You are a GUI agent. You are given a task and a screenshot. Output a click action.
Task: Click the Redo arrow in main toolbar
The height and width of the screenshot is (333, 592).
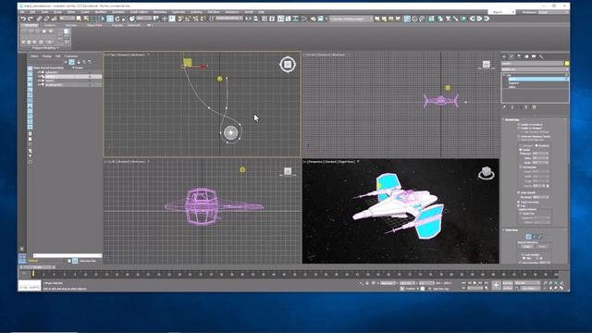tap(31, 18)
